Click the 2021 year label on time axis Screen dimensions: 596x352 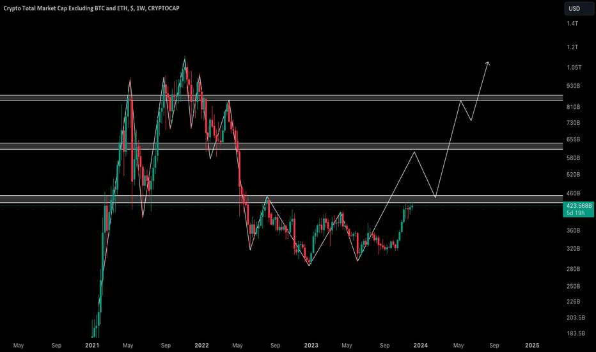click(92, 346)
